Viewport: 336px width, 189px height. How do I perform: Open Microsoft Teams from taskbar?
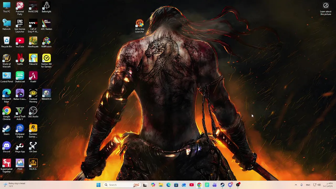click(x=215, y=185)
